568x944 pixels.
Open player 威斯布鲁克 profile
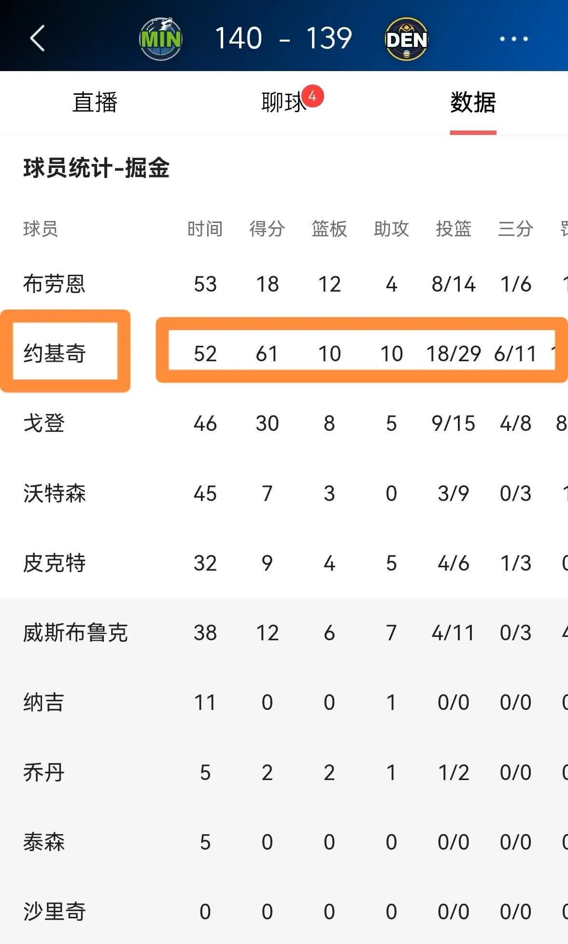(x=75, y=633)
